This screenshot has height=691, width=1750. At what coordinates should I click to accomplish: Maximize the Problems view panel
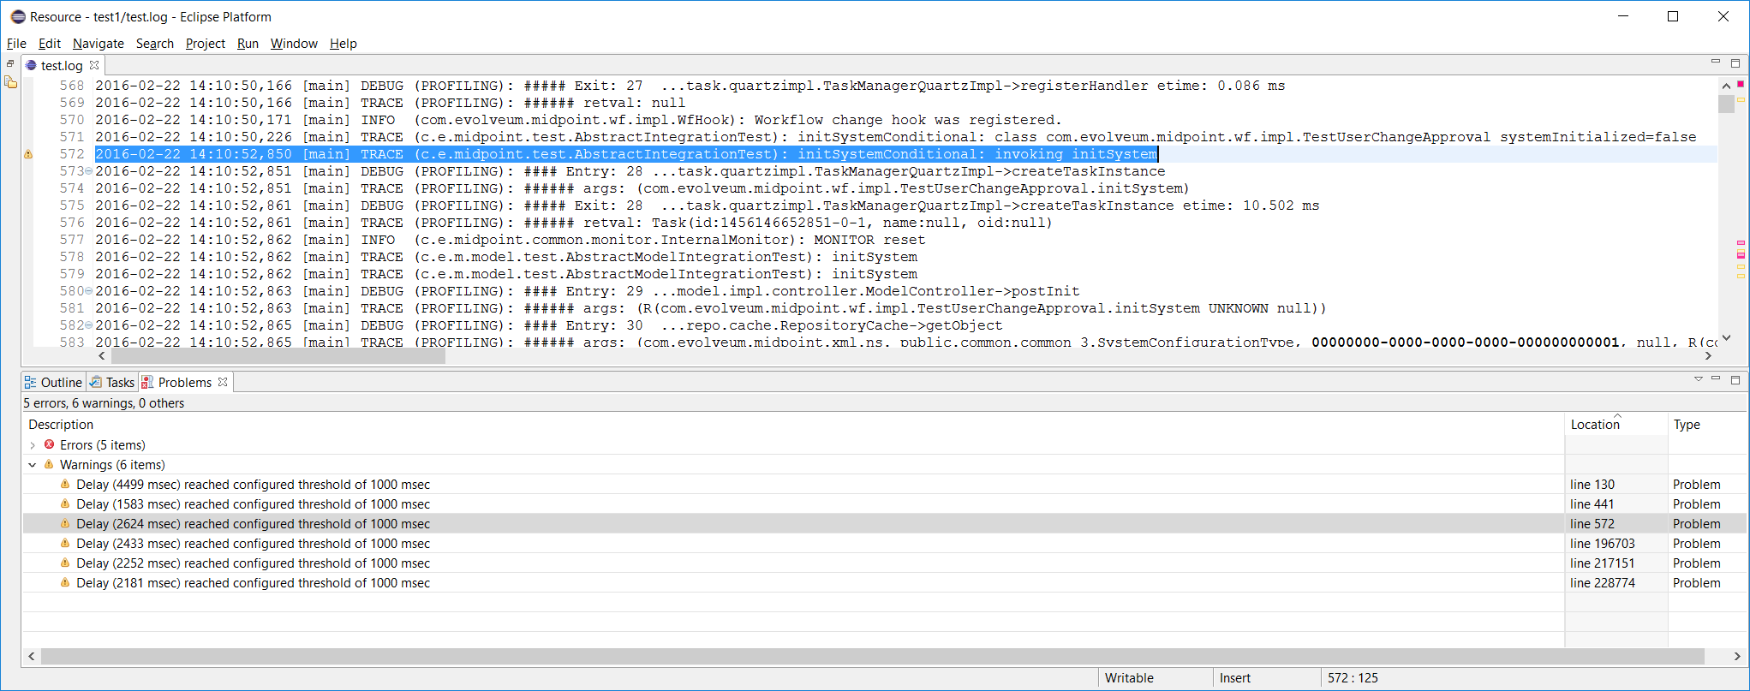point(1735,379)
